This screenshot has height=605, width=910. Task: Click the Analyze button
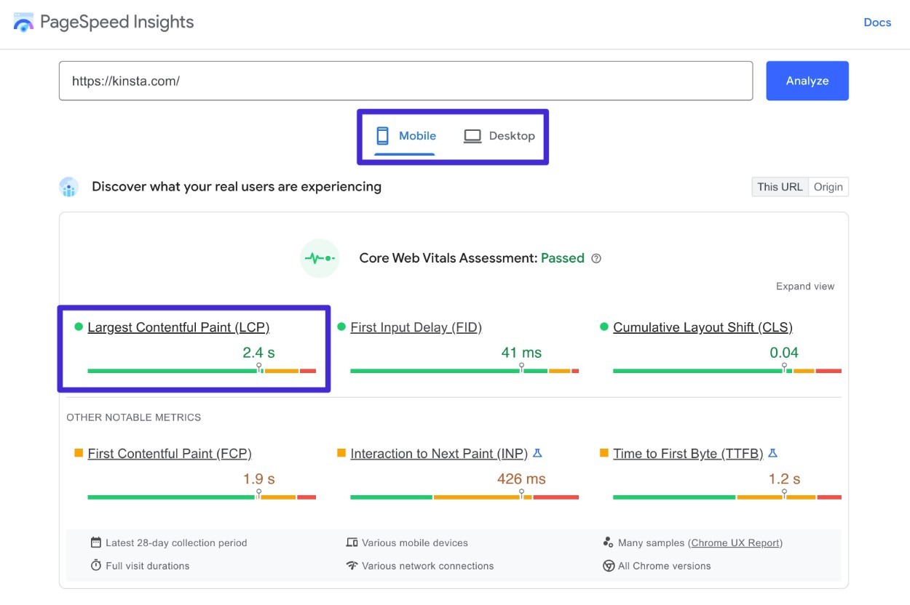coord(807,81)
